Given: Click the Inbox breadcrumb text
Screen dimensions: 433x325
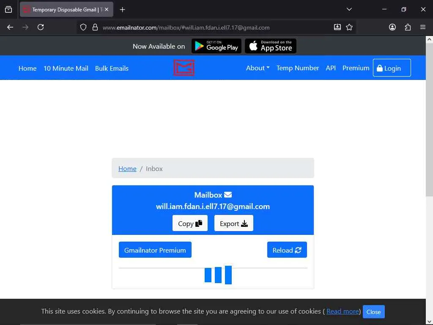Looking at the screenshot, I should [154, 168].
